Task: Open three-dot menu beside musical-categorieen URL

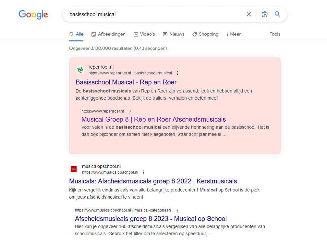Action: point(177,210)
